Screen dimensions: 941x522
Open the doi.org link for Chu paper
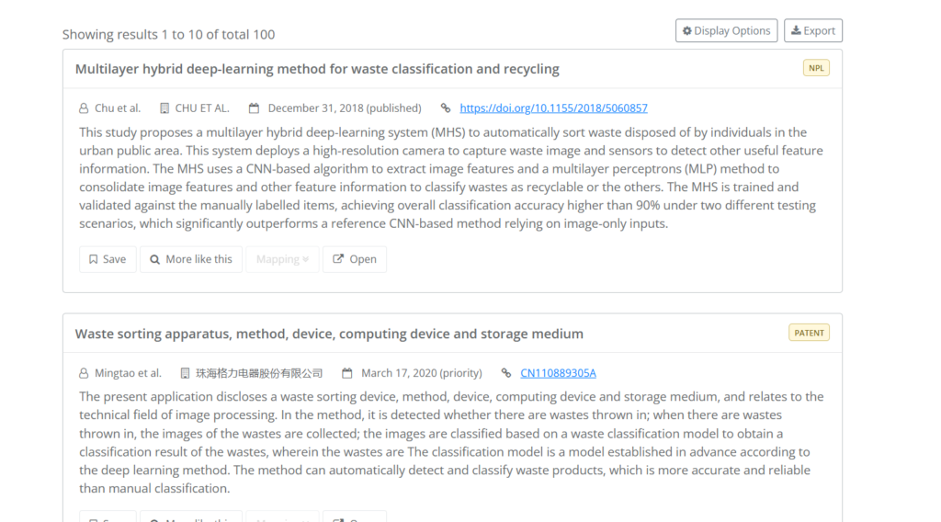click(x=553, y=108)
